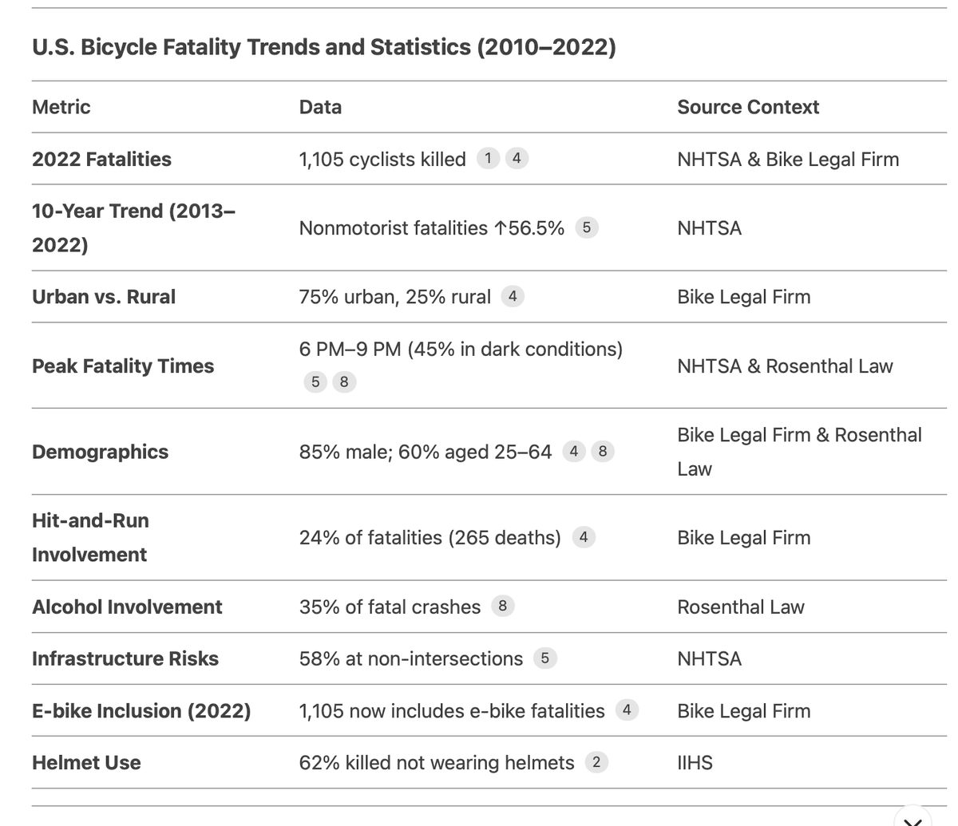Select the Infrastructure Risks row label
Screen dimensions: 958x826
coord(125,658)
